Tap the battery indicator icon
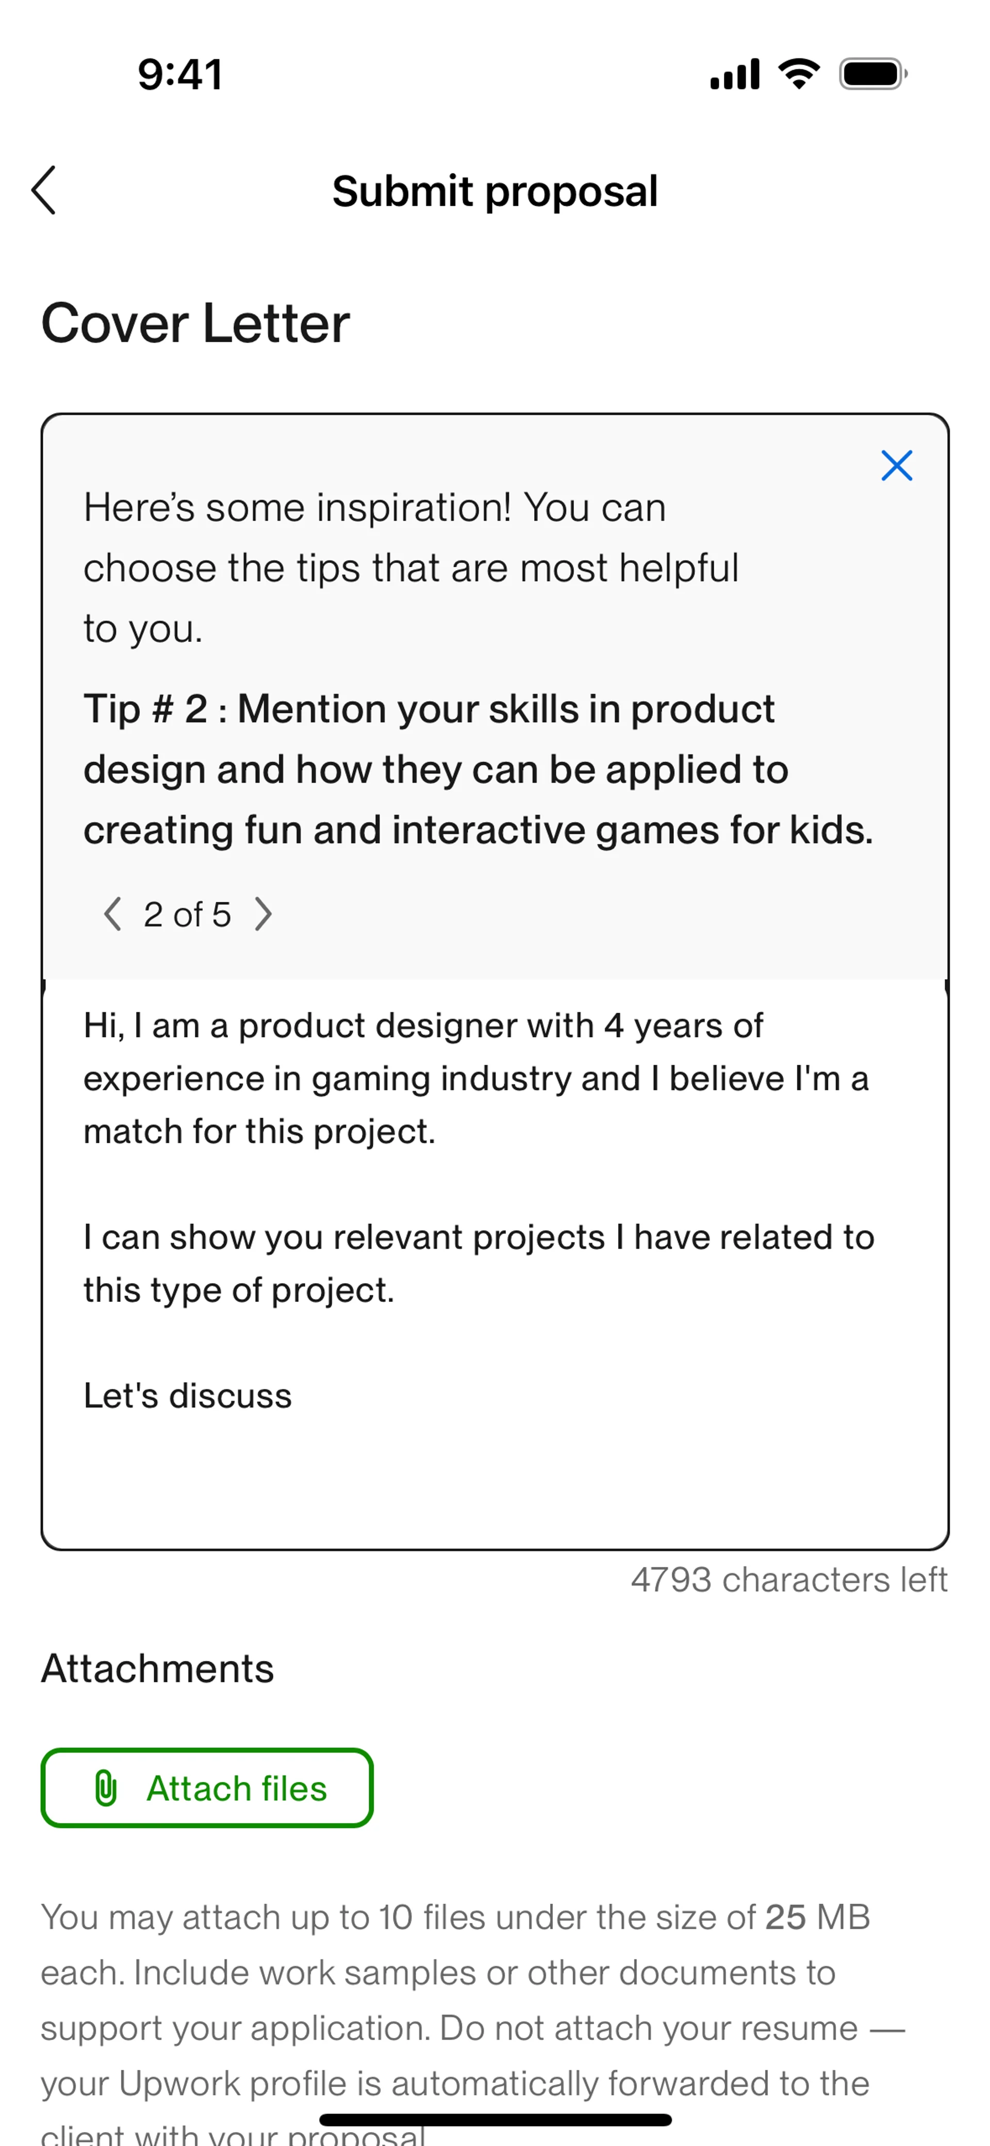 pyautogui.click(x=872, y=74)
